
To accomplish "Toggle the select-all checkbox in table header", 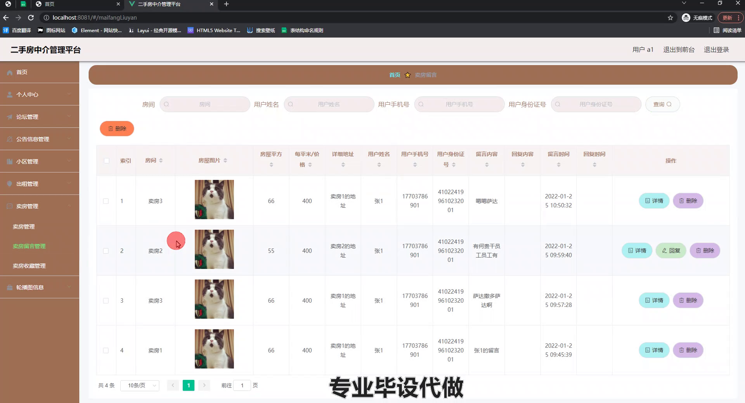I will (x=107, y=161).
